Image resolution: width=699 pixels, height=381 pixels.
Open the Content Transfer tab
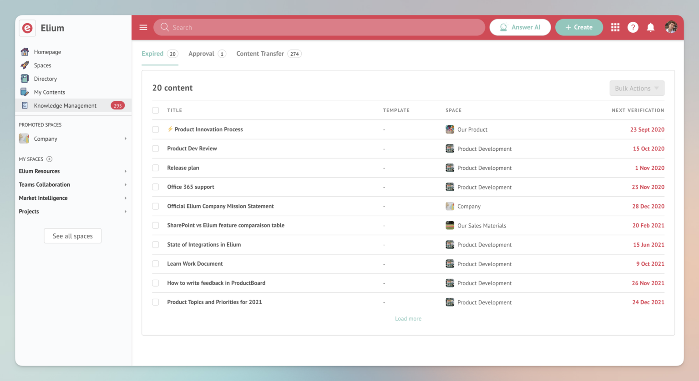[x=260, y=54]
